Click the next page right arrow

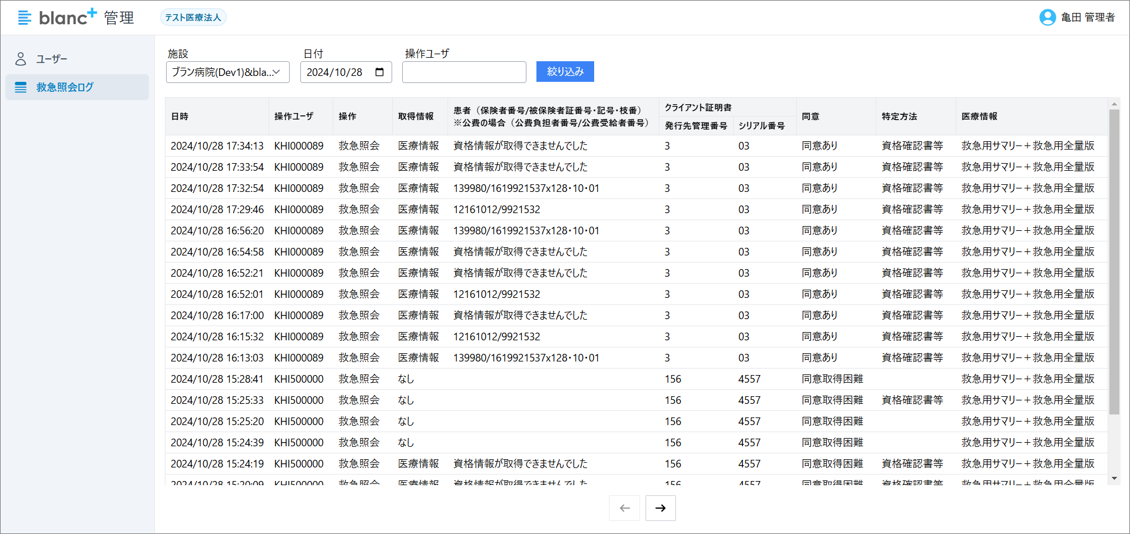pyautogui.click(x=660, y=508)
